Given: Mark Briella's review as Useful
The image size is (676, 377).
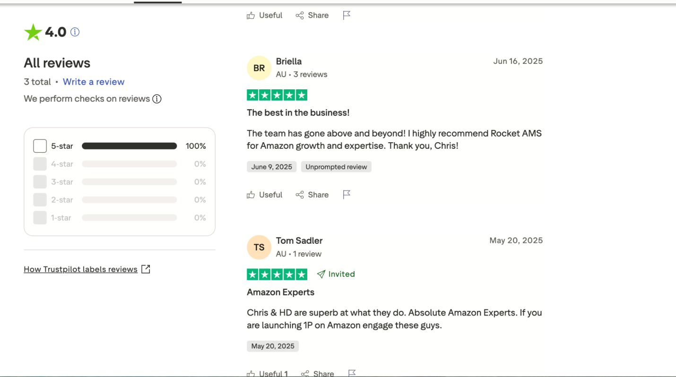Looking at the screenshot, I should [x=265, y=195].
